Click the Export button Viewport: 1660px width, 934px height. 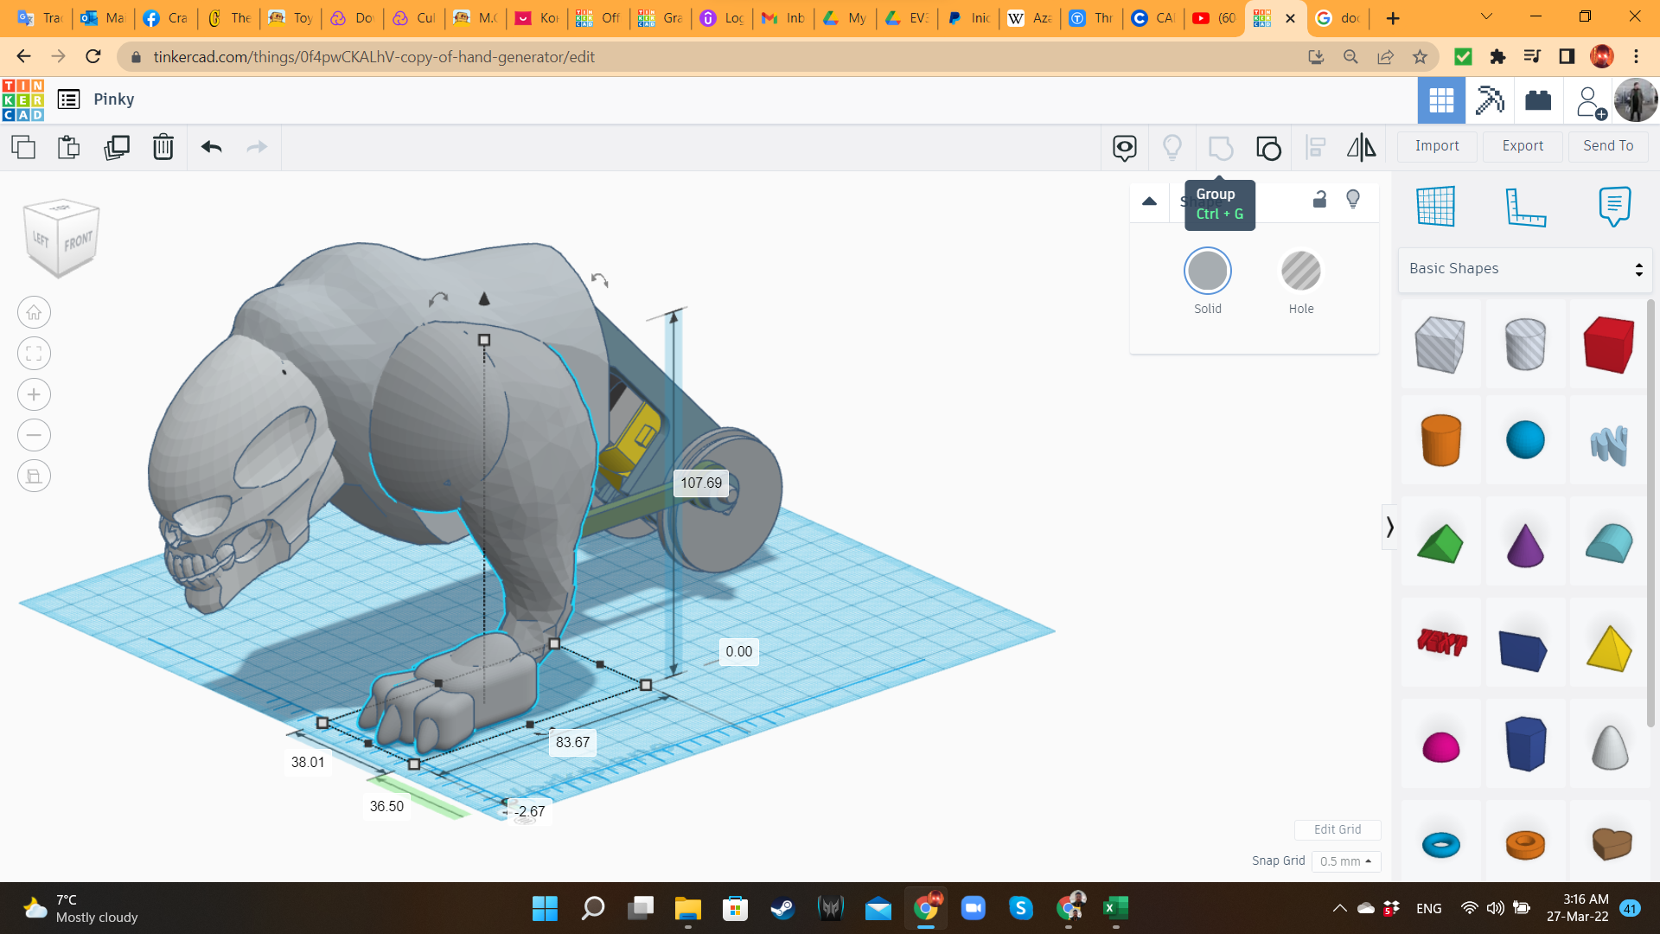[x=1522, y=146]
